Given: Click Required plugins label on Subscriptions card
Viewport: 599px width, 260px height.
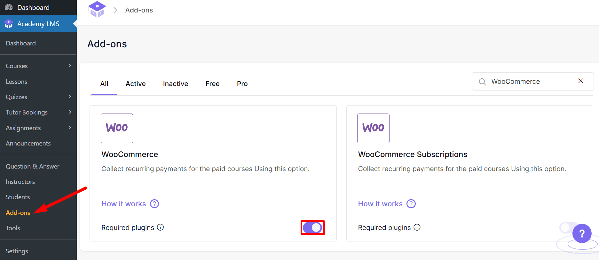Looking at the screenshot, I should click(384, 228).
